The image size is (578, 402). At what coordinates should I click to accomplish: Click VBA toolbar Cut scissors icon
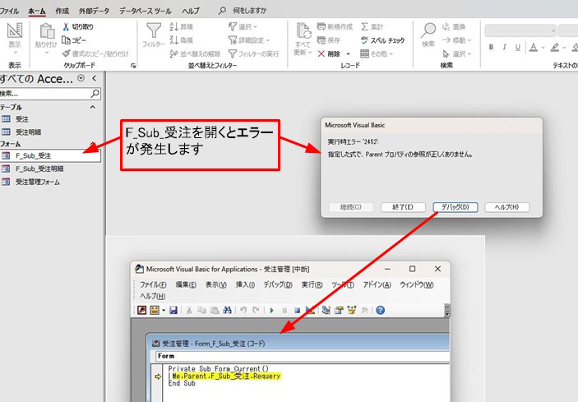tap(189, 310)
